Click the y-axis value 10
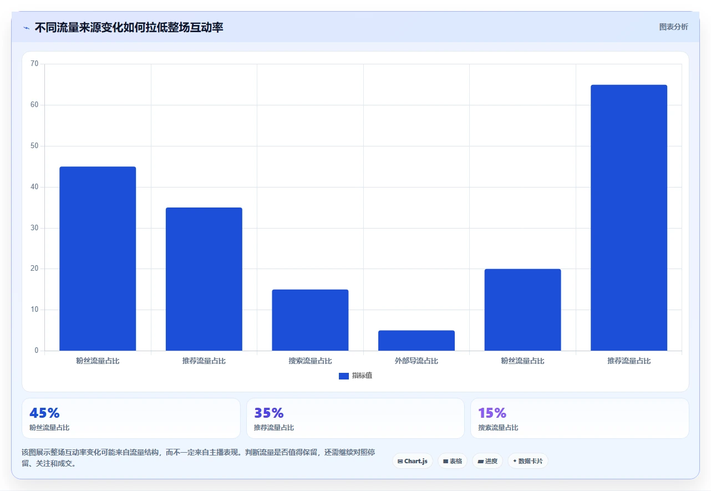The height and width of the screenshot is (491, 711). [34, 310]
